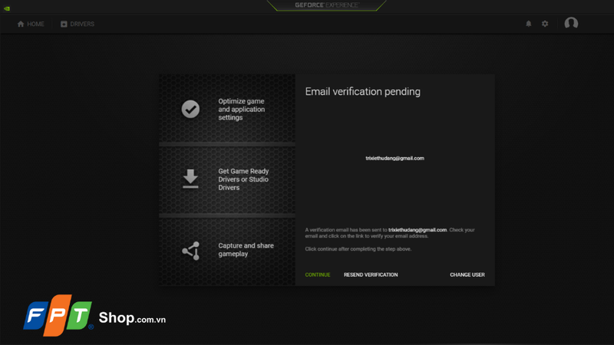Image resolution: width=614 pixels, height=345 pixels.
Task: Click the centered trixiethudang@gmail.com email text
Action: 394,158
